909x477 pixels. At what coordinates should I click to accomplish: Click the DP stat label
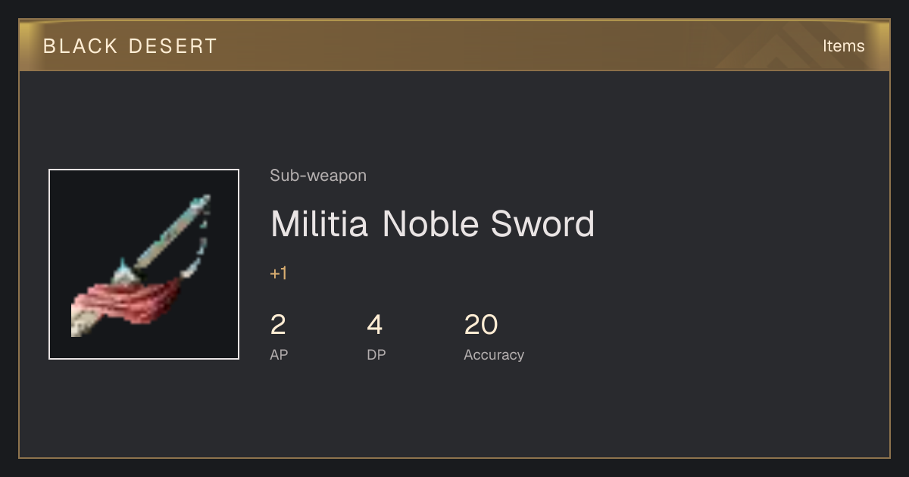[376, 354]
